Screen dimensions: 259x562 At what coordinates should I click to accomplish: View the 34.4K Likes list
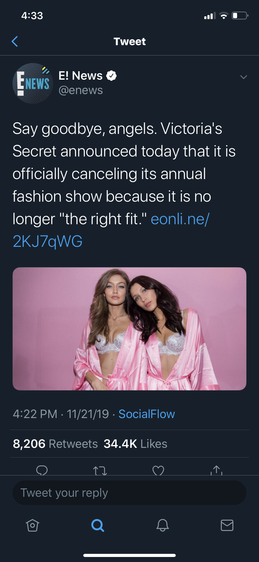tap(135, 444)
